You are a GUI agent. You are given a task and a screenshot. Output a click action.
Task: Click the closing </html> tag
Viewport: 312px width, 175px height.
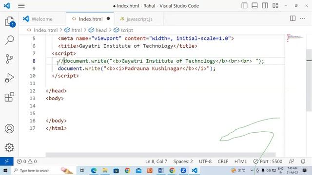click(x=56, y=128)
